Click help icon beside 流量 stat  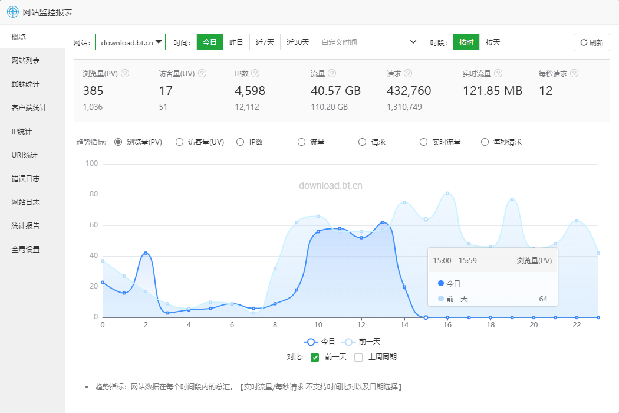332,73
